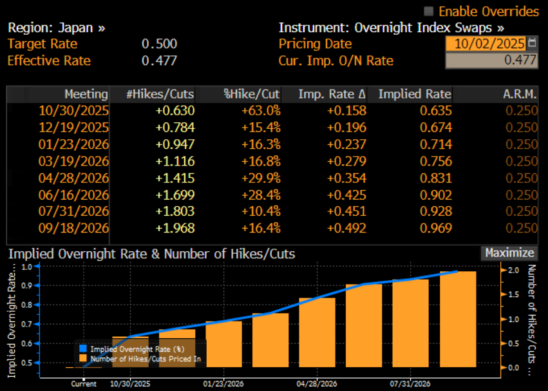548x391 pixels.
Task: Expand the Region: Japan selector
Action: 57,28
